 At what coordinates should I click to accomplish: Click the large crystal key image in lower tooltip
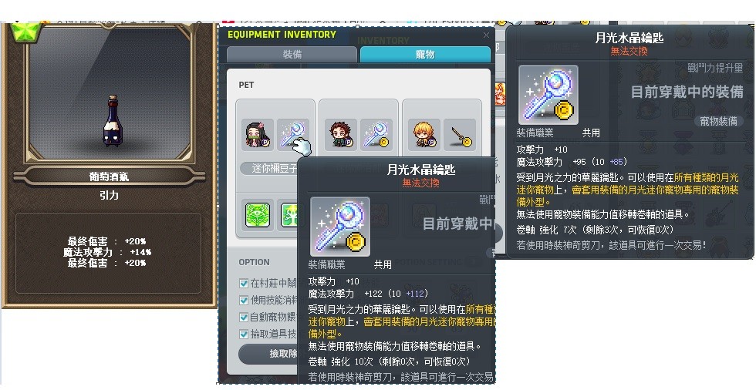pos(340,227)
